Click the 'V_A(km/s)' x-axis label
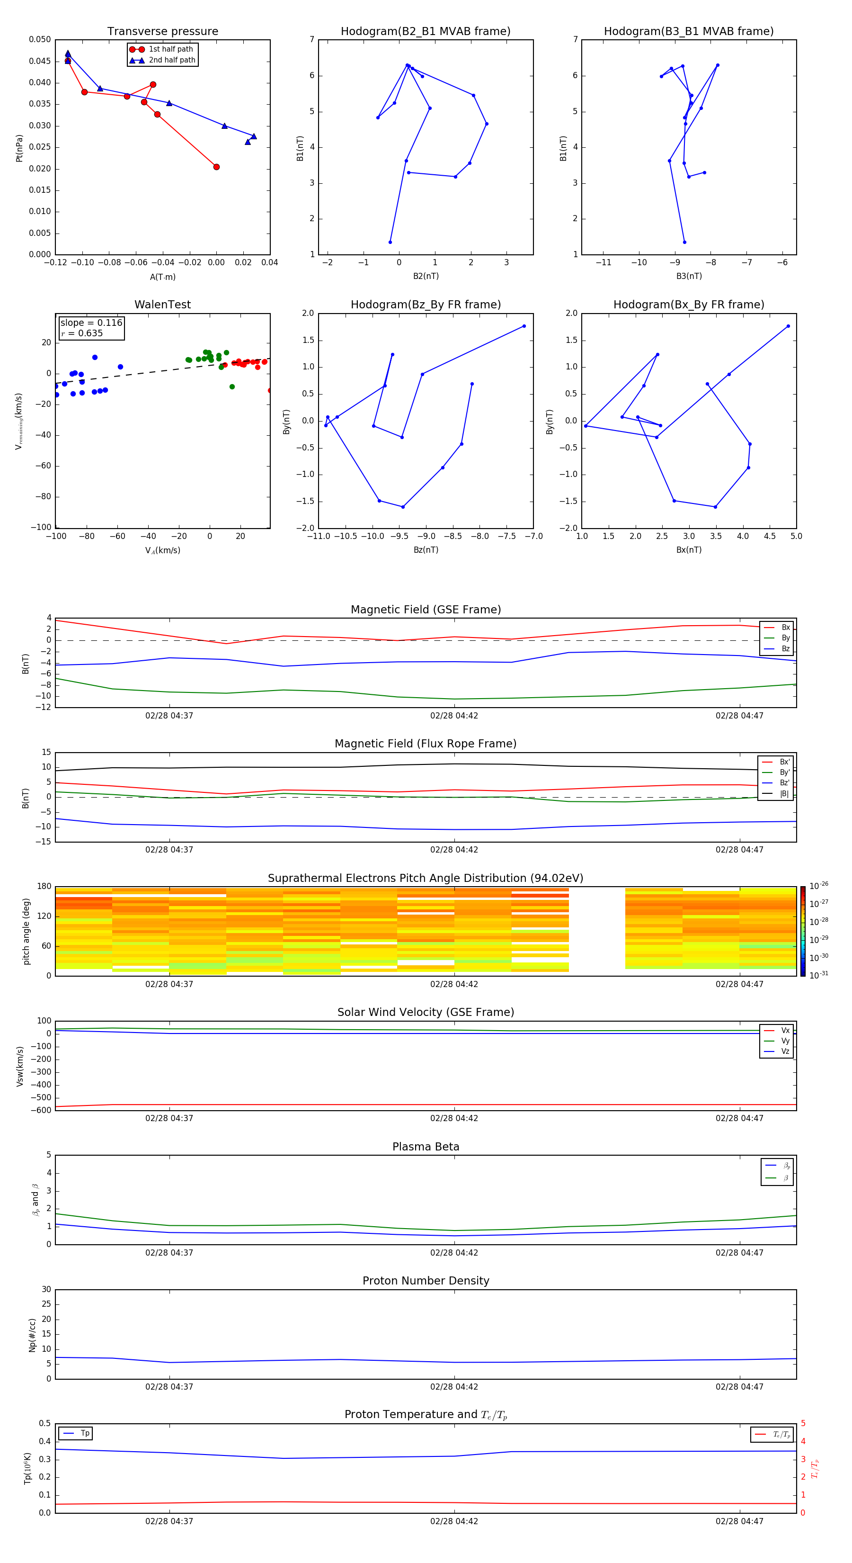This screenshot has width=852, height=1563. 162,551
